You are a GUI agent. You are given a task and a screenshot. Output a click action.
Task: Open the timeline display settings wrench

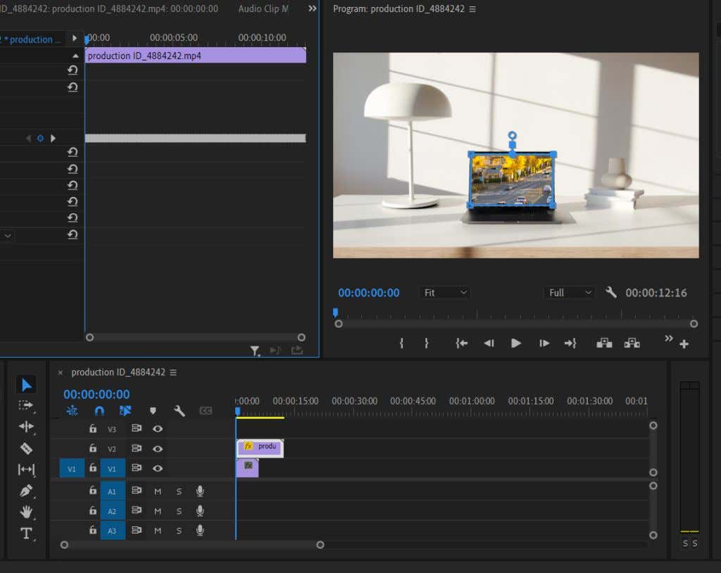pyautogui.click(x=180, y=410)
